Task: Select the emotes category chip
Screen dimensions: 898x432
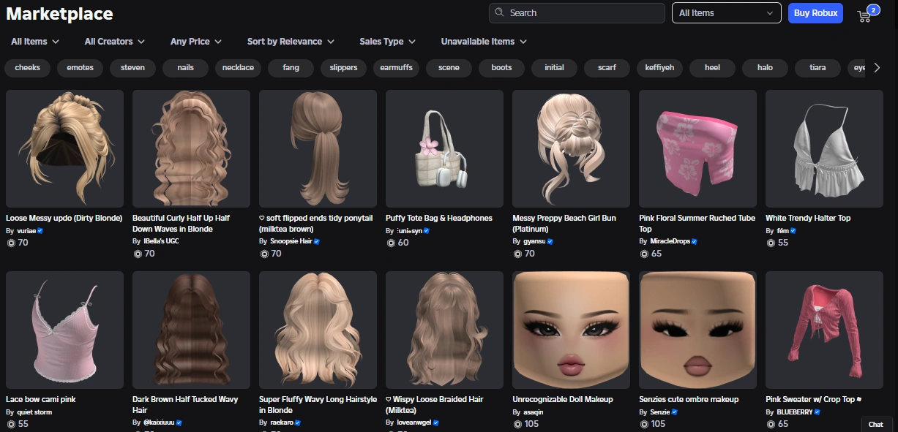Action: tap(81, 68)
